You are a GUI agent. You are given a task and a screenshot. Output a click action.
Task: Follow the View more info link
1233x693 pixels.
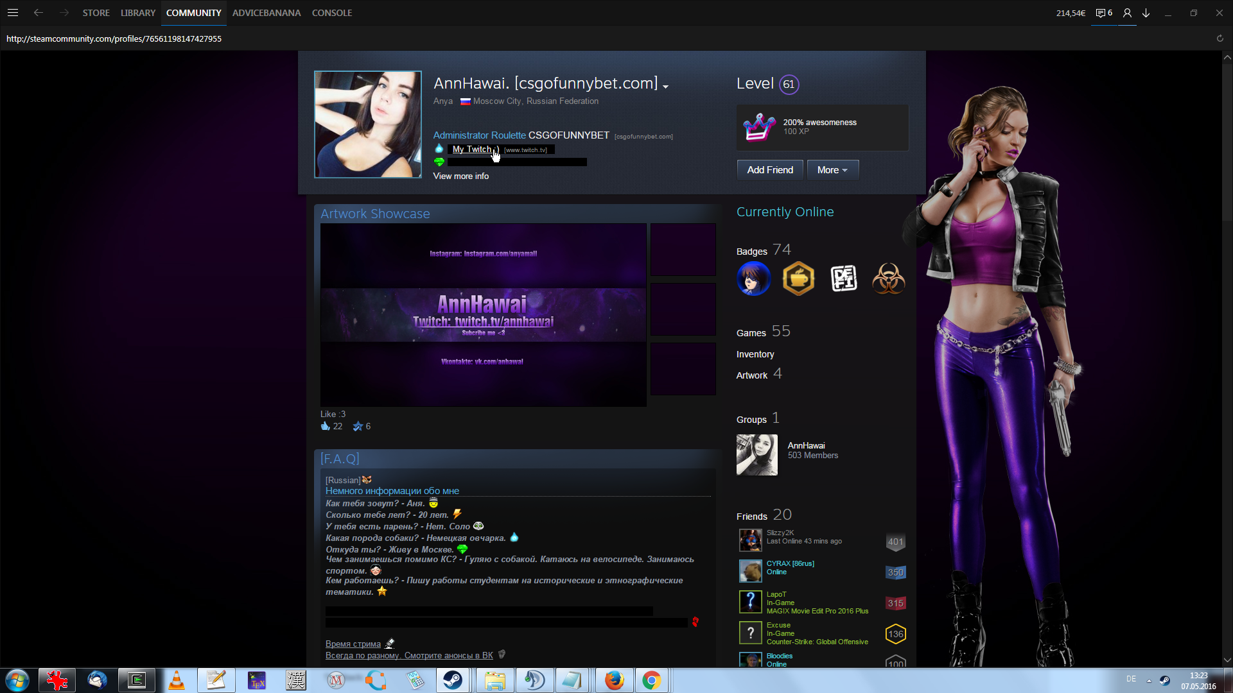[460, 176]
